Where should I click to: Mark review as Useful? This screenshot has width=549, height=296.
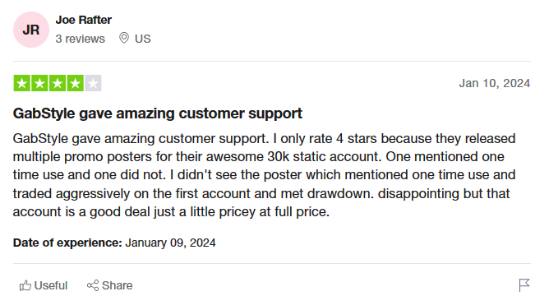click(44, 285)
